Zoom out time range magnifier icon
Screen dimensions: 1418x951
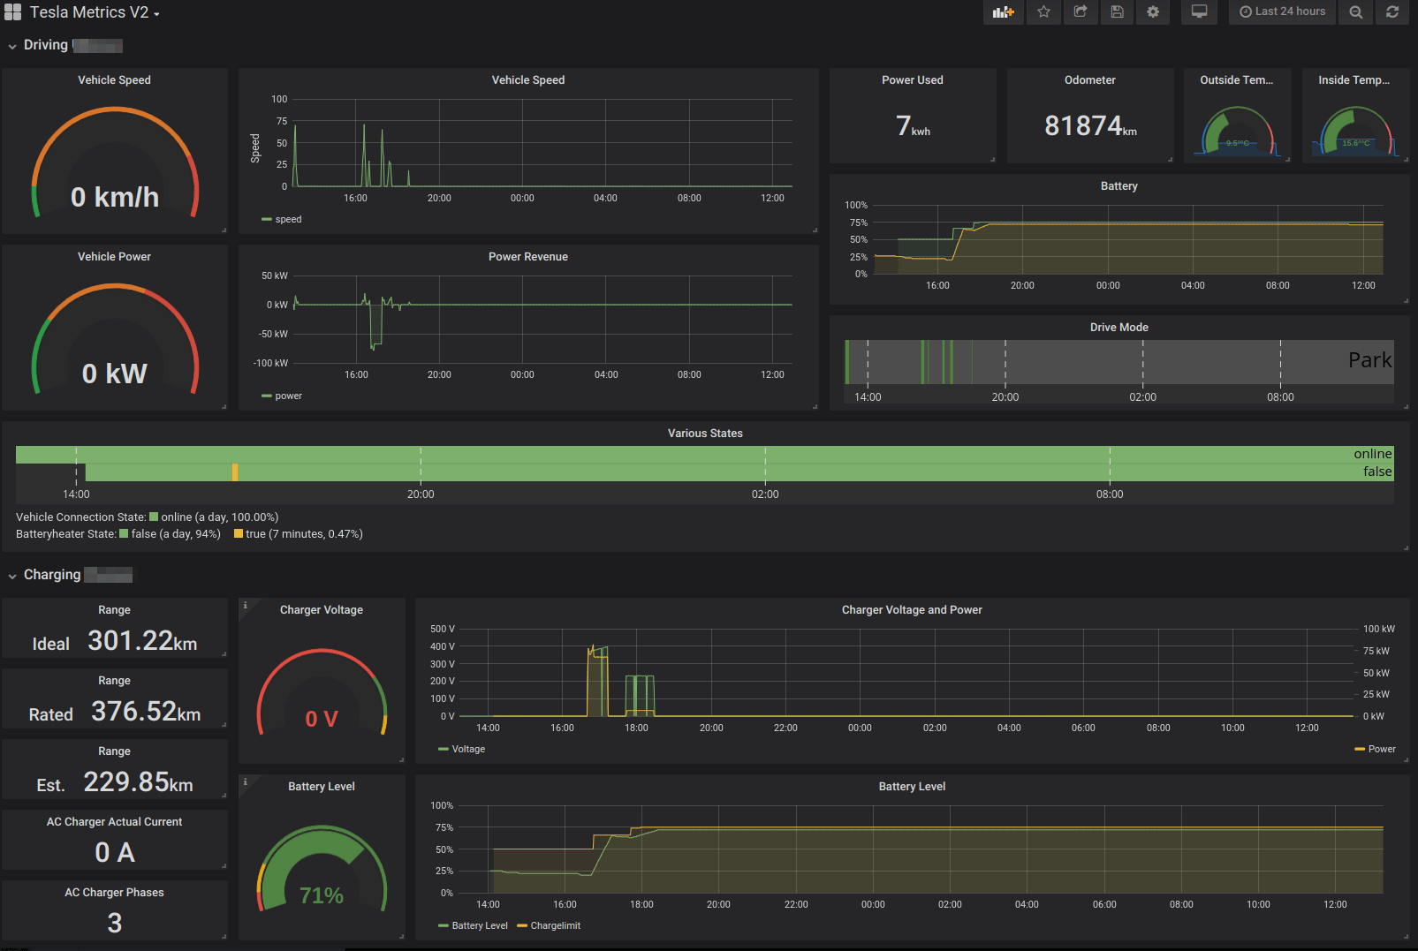pos(1355,11)
